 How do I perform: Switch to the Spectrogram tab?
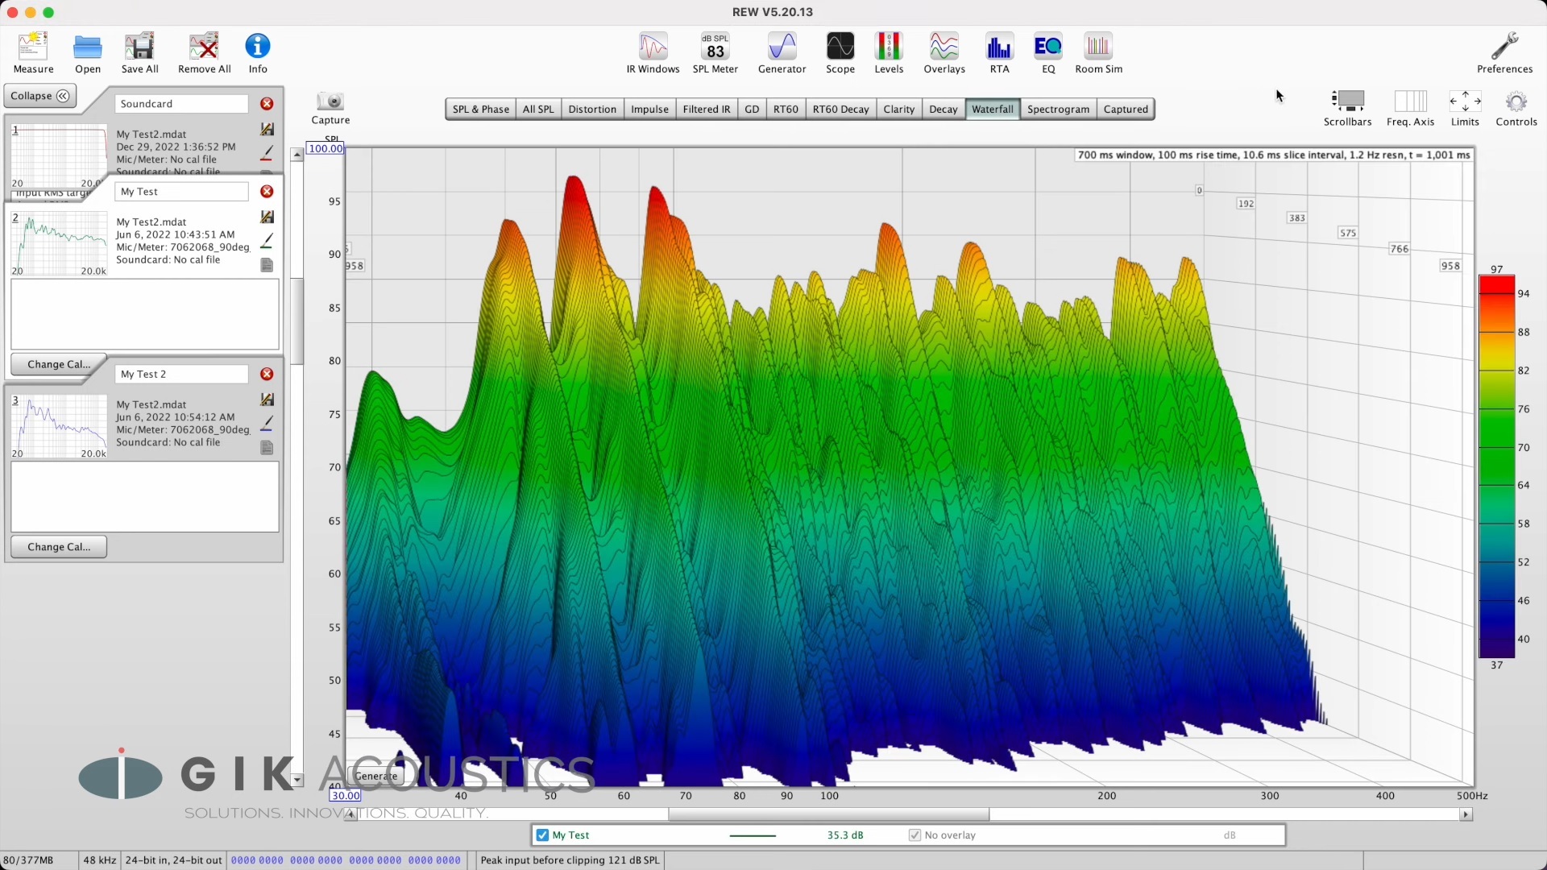1058,110
